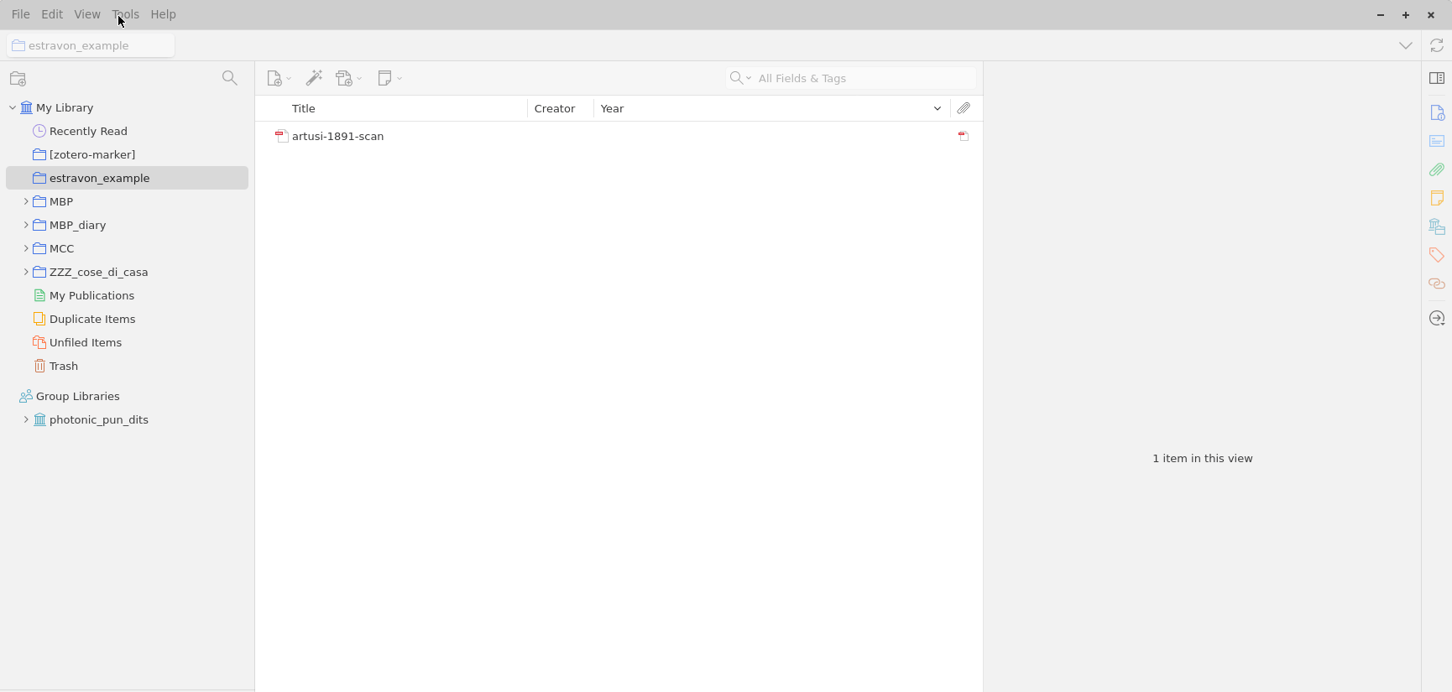The image size is (1452, 692).
Task: Select the estravon_example collection in sidebar
Action: point(127,178)
